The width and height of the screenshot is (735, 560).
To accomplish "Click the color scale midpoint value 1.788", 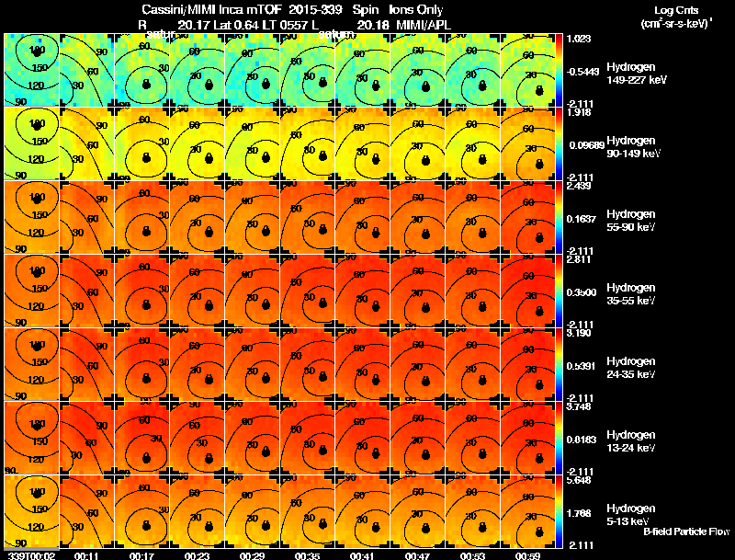I will [x=579, y=514].
